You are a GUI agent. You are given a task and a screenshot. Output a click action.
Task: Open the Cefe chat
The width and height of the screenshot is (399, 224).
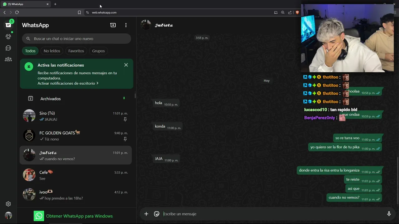click(76, 175)
